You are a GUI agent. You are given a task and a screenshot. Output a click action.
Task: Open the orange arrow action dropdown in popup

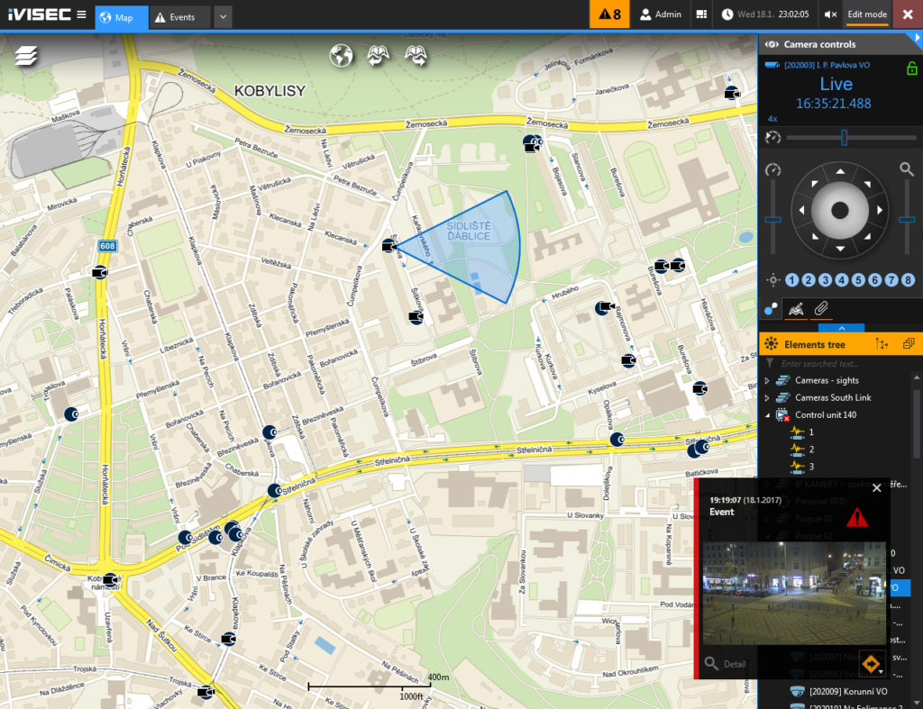coord(873,664)
